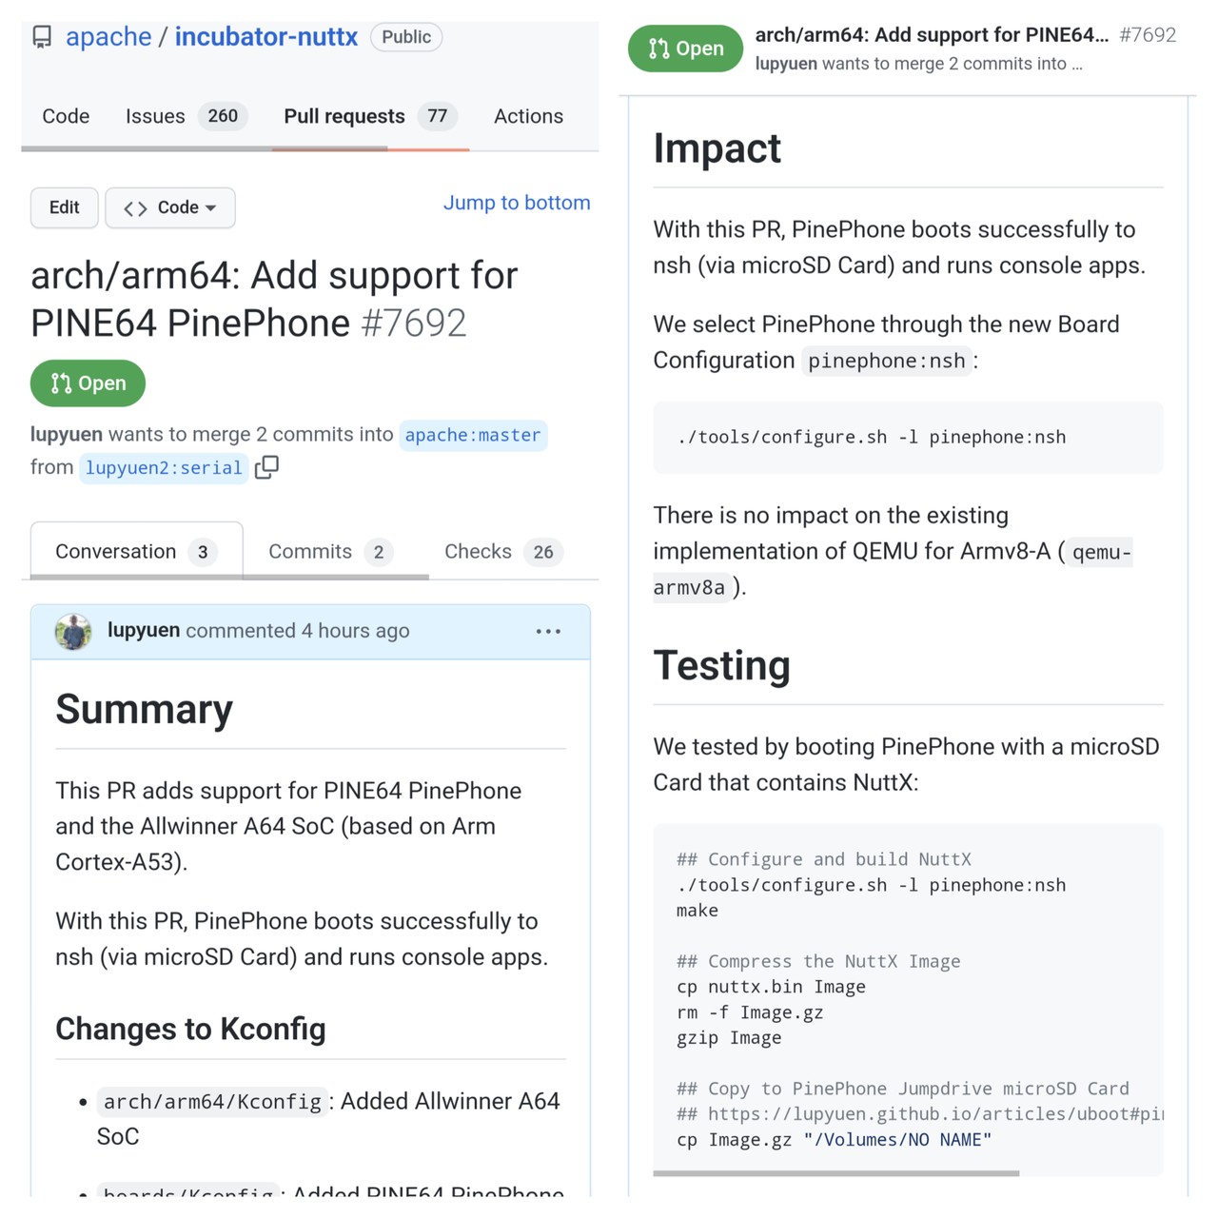This screenshot has height=1218, width=1218.
Task: Click the Open status badge in sticky header
Action: (x=685, y=49)
